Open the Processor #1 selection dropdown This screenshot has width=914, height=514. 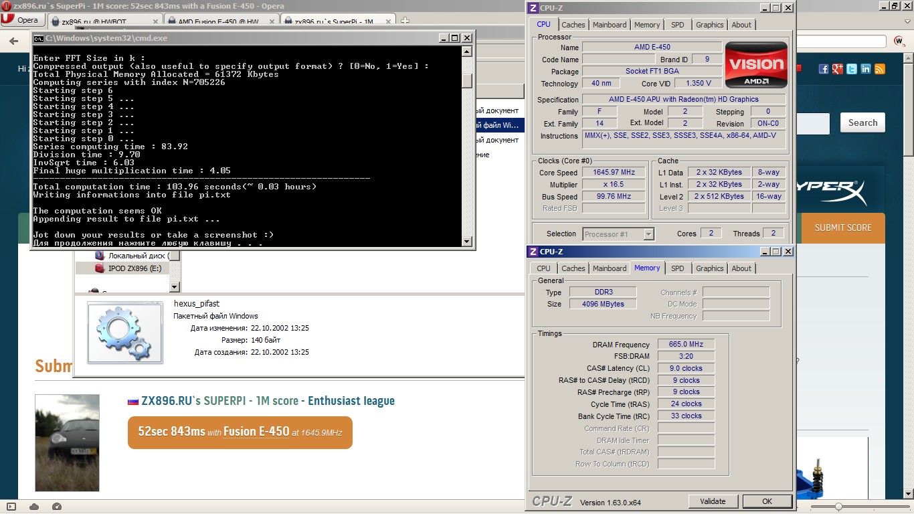tap(618, 234)
